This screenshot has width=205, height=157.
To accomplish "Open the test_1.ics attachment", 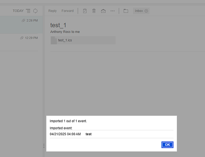I will (83, 40).
